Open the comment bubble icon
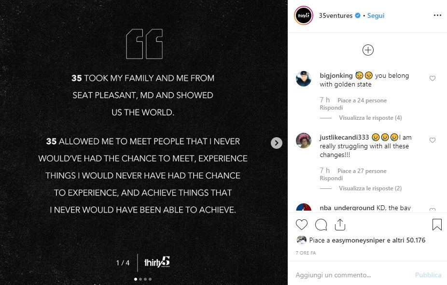Image resolution: width=447 pixels, height=285 pixels. [321, 225]
